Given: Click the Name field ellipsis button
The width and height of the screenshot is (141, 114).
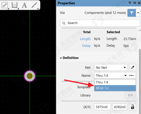Looking at the screenshot, I should 131,76.
